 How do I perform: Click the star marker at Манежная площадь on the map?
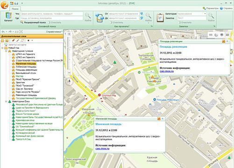89,115
